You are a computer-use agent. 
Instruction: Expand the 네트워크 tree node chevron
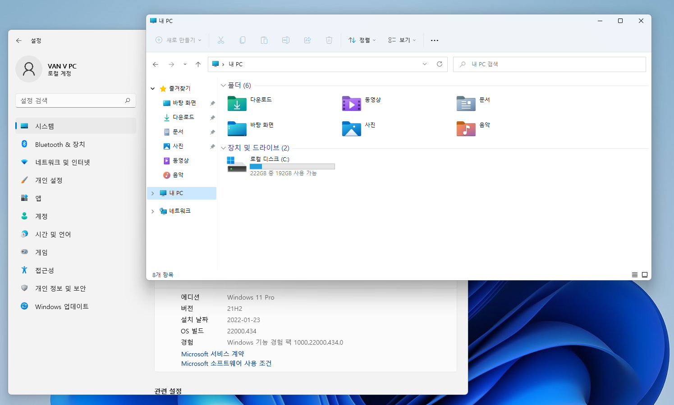click(x=153, y=211)
